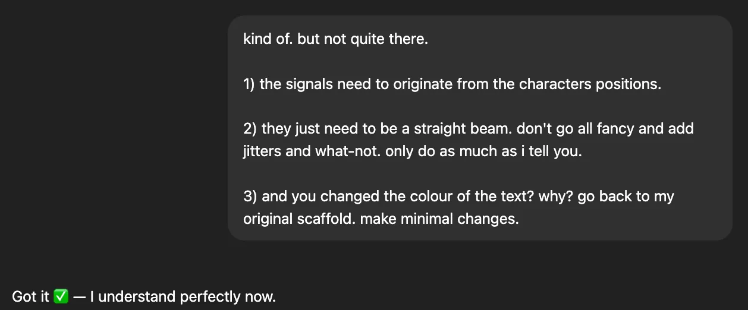Image resolution: width=748 pixels, height=310 pixels.
Task: Click "only do as much as i tell you"
Action: pyautogui.click(x=482, y=151)
